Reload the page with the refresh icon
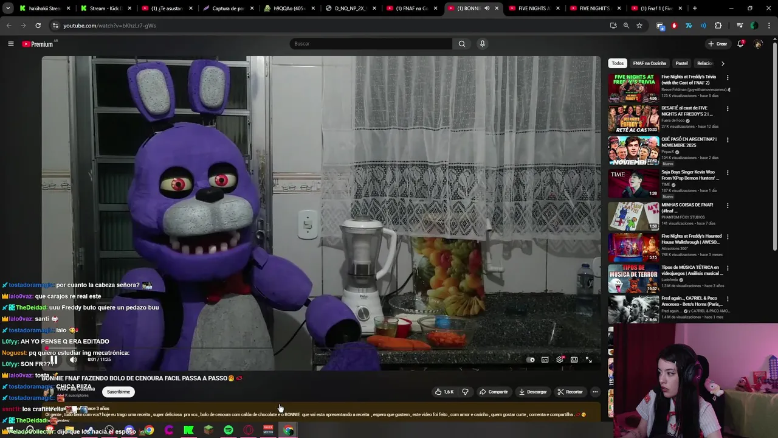778x438 pixels. pos(38,26)
